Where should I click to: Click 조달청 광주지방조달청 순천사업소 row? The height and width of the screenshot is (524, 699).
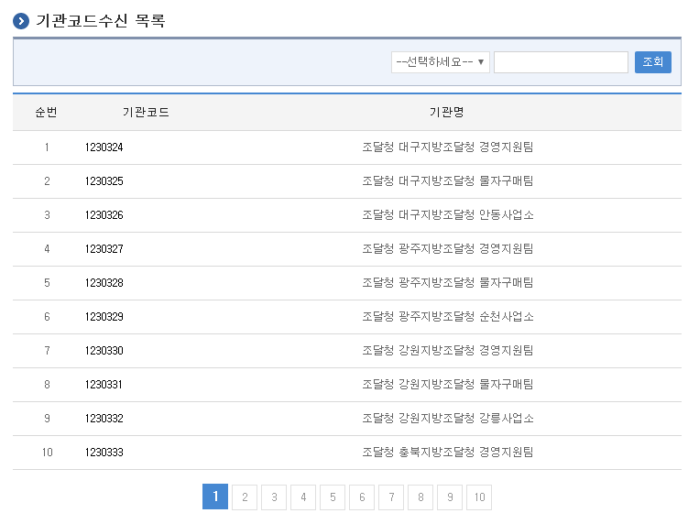pos(447,317)
